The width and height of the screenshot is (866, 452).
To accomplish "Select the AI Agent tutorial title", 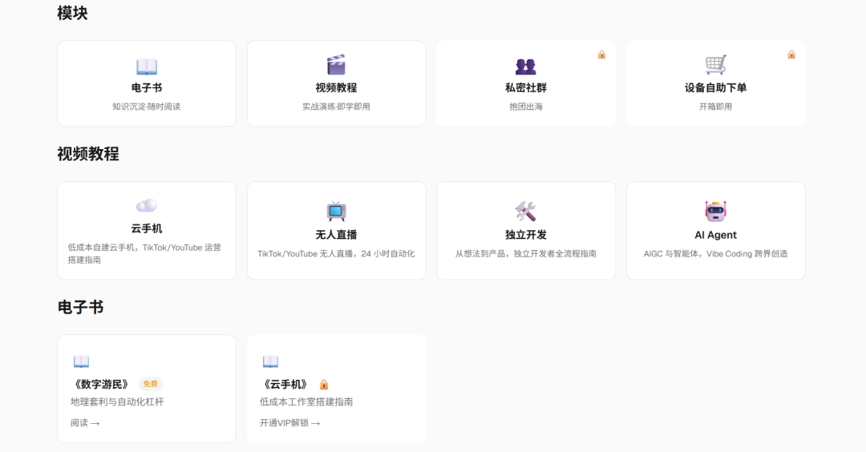I will pyautogui.click(x=715, y=235).
